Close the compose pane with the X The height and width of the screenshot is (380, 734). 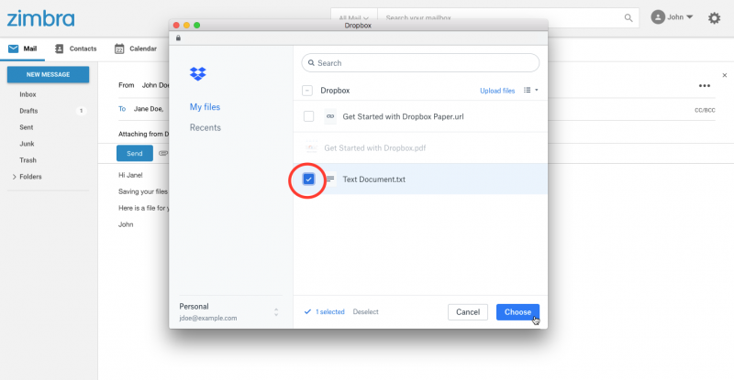coord(725,75)
